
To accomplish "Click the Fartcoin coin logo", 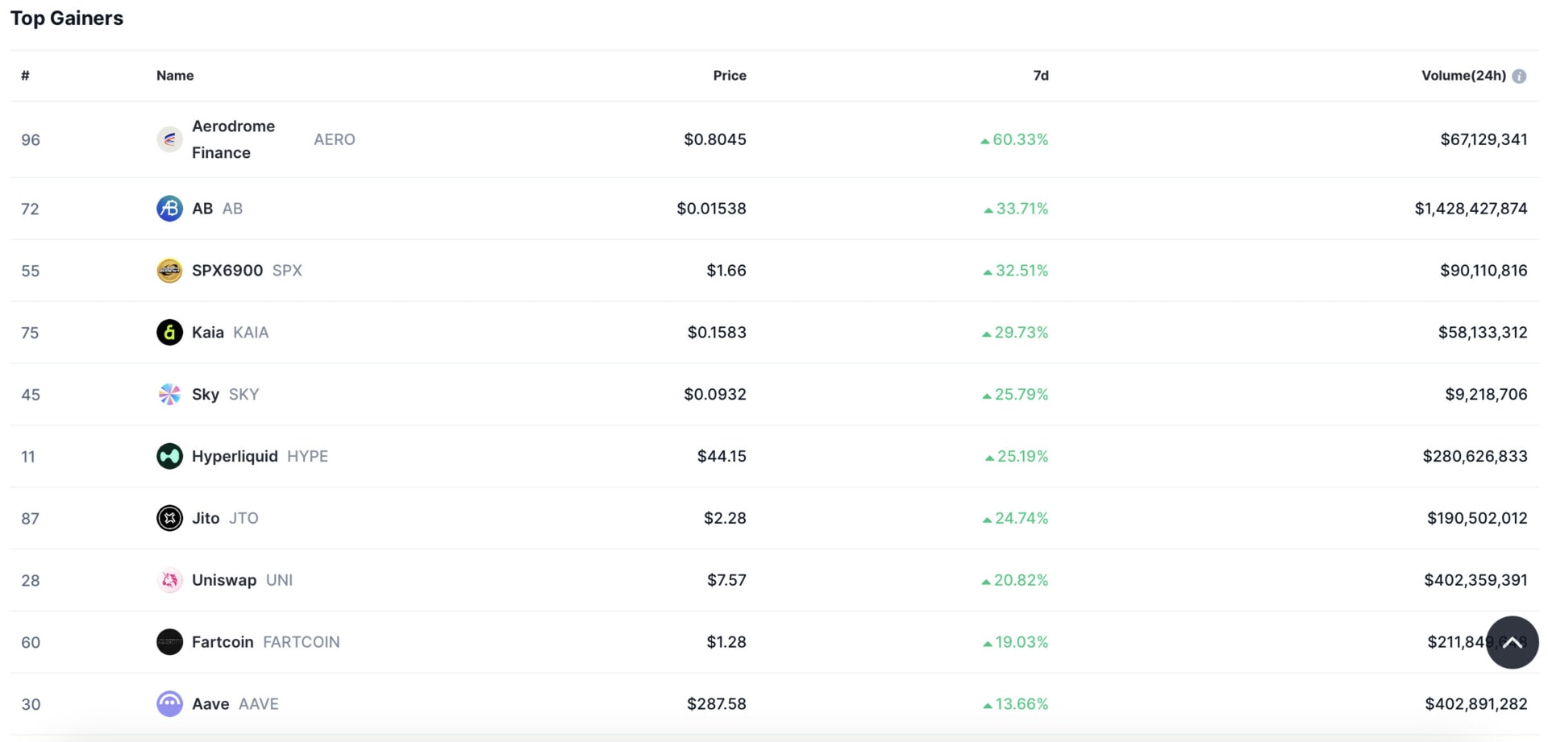I will click(x=169, y=642).
